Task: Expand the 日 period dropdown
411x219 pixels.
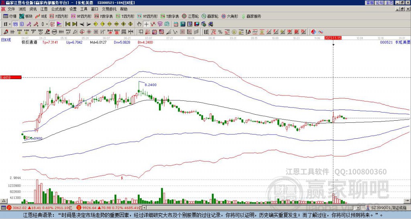Action: click(x=10, y=24)
